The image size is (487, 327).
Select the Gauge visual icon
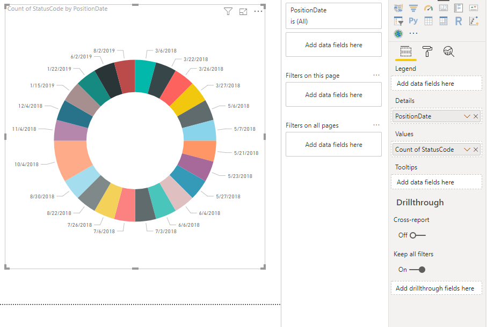click(x=428, y=8)
